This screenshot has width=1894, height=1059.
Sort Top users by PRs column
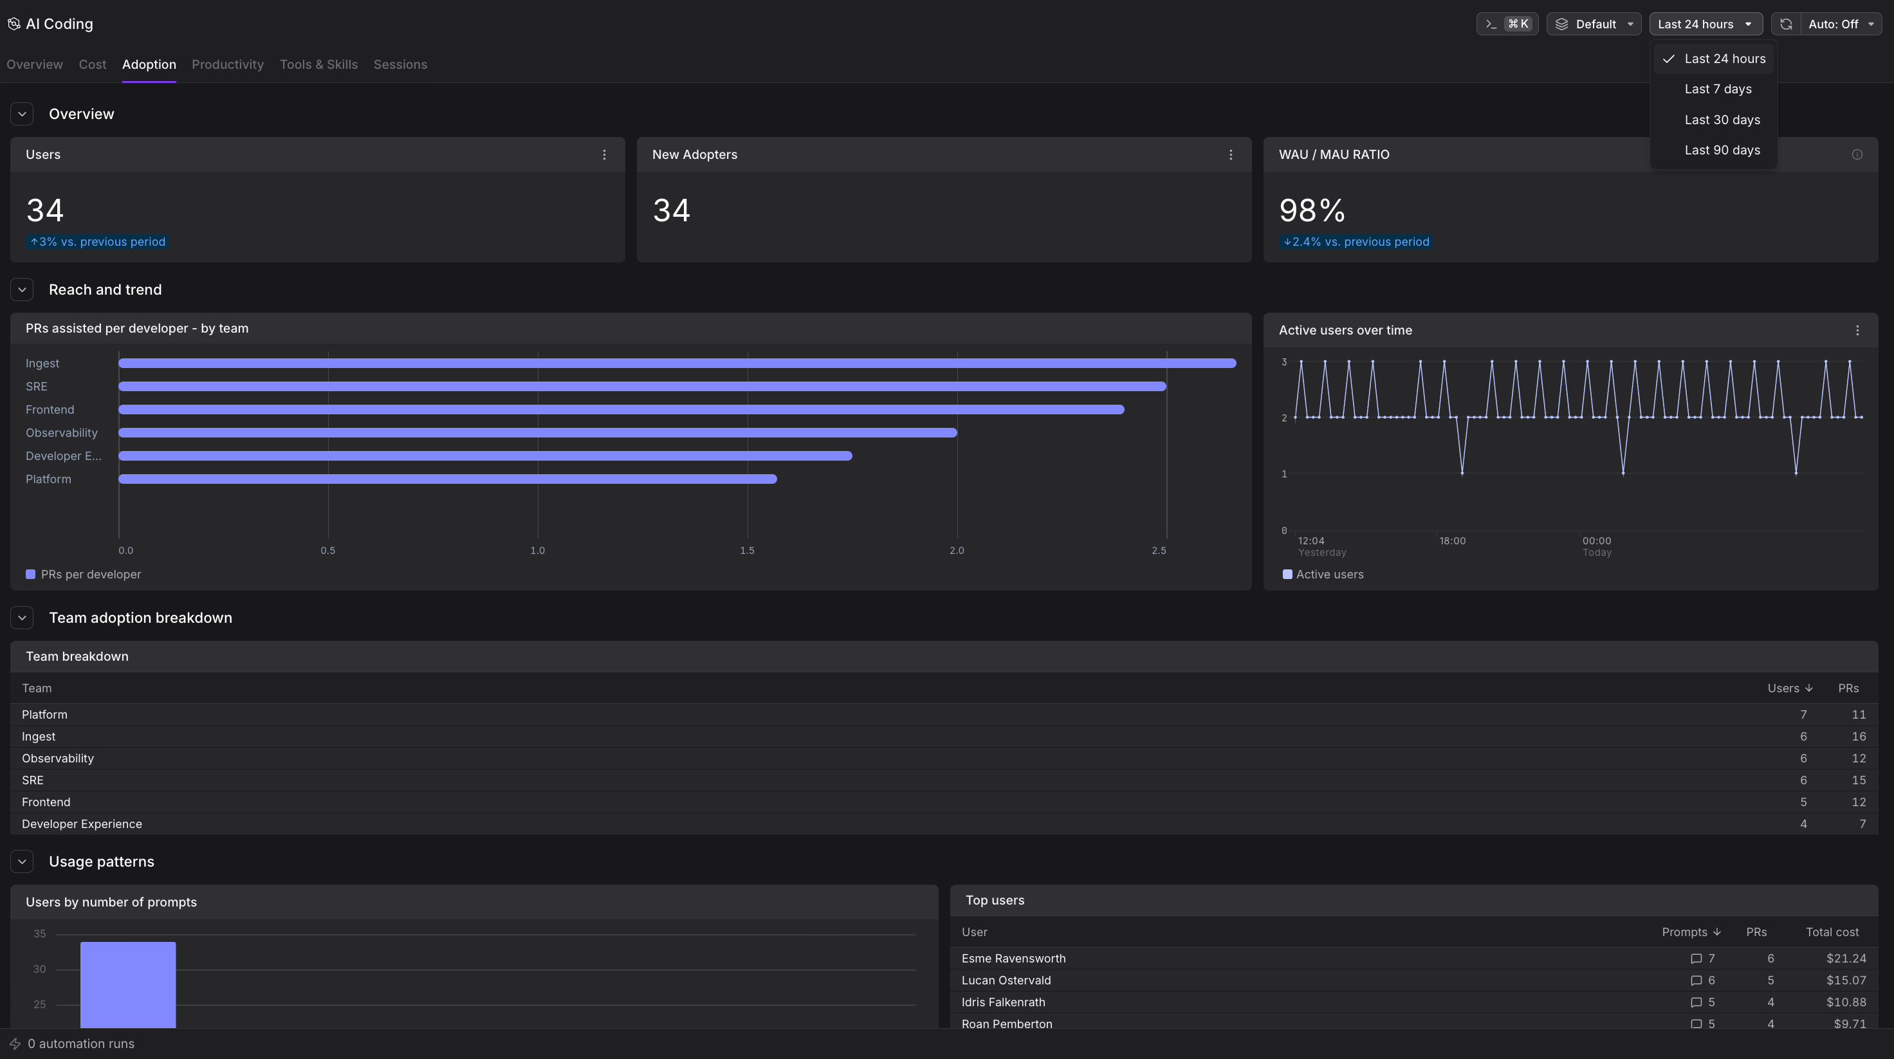(1756, 932)
